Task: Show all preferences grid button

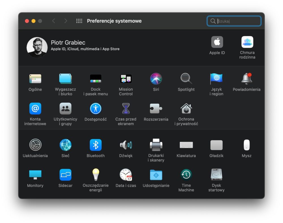Action: (79, 21)
